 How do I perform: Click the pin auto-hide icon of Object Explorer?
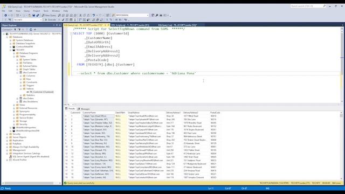point(57,25)
